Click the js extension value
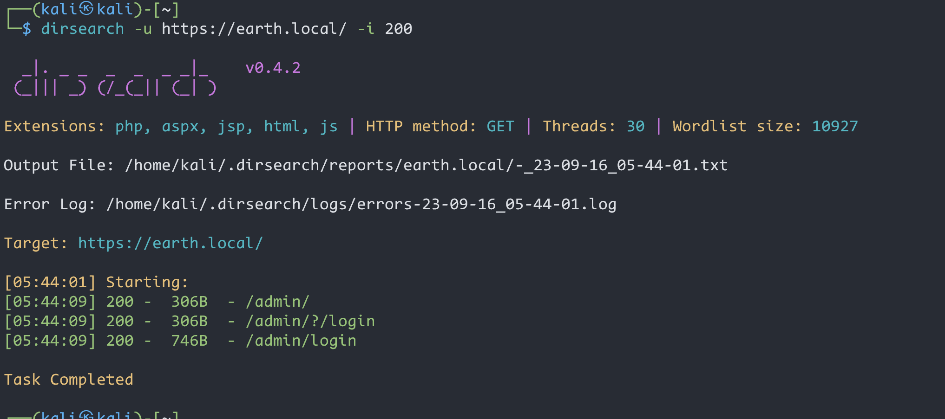This screenshot has height=419, width=945. (329, 126)
